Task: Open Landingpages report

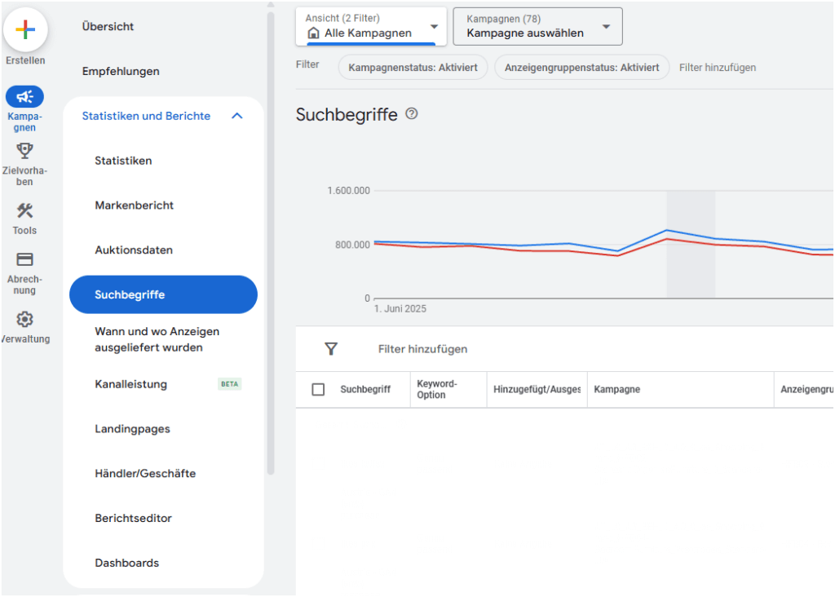Action: 133,429
